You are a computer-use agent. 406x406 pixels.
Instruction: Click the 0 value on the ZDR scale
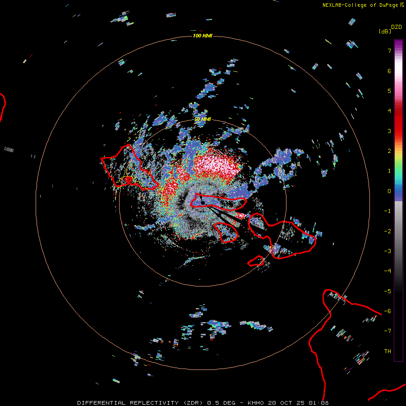(389, 191)
